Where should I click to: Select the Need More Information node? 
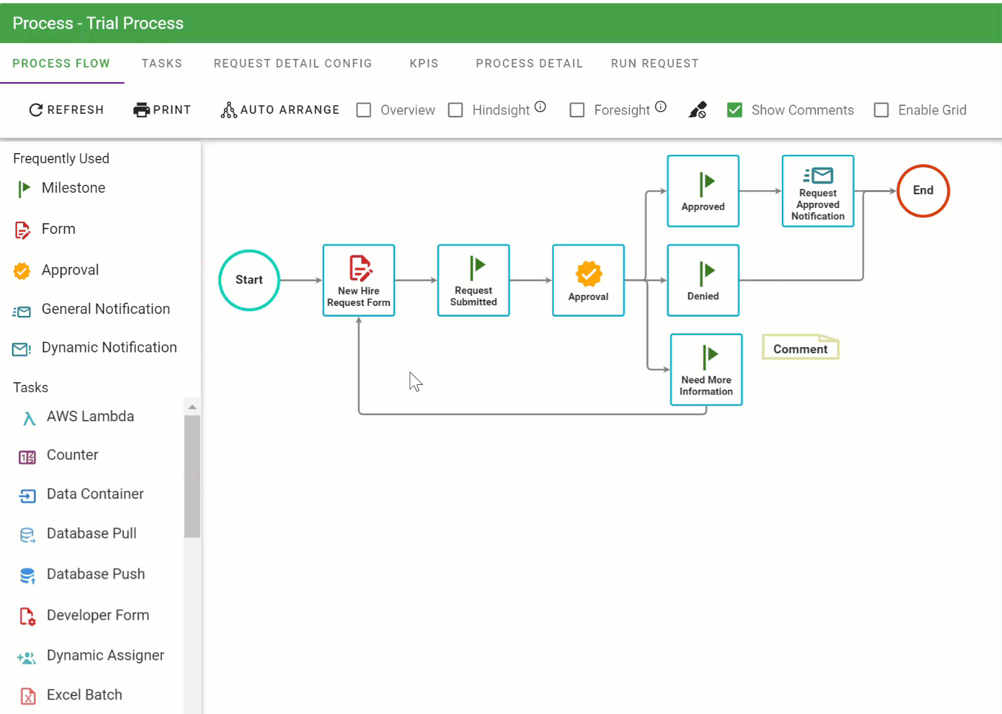(x=706, y=370)
